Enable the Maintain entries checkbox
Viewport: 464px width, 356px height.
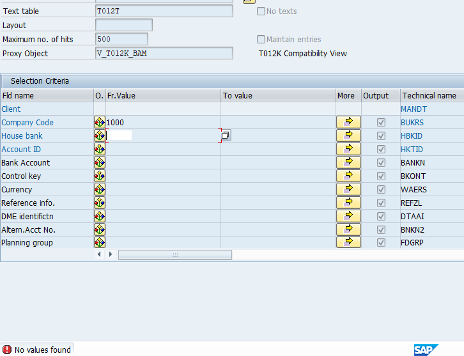[261, 39]
